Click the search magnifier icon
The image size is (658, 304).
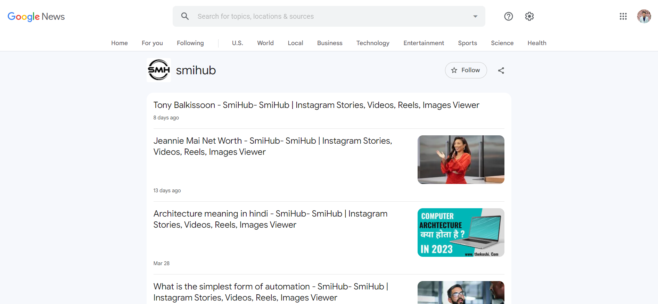click(x=185, y=16)
